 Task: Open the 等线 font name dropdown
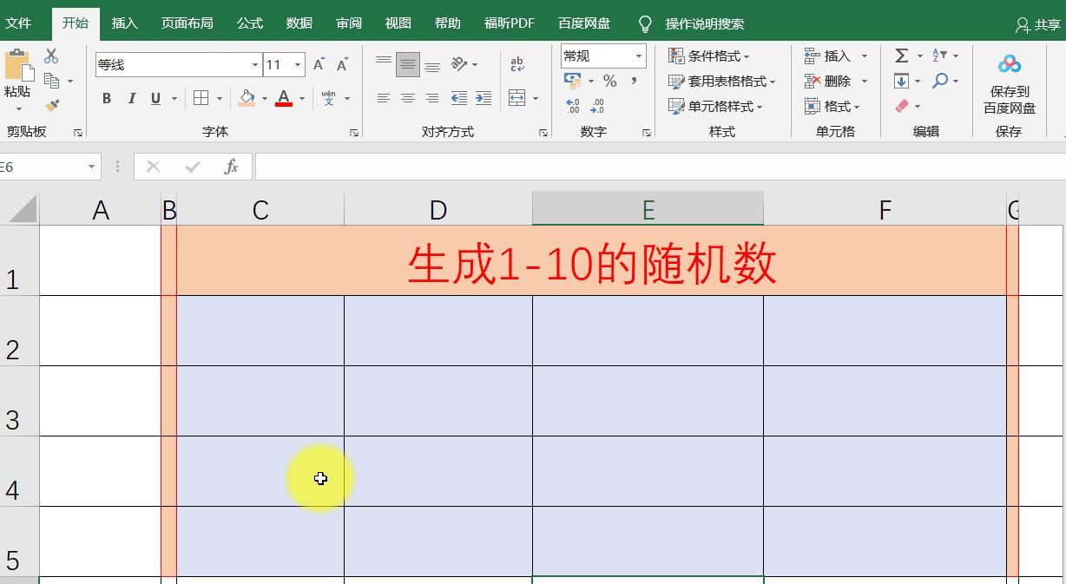click(x=255, y=65)
